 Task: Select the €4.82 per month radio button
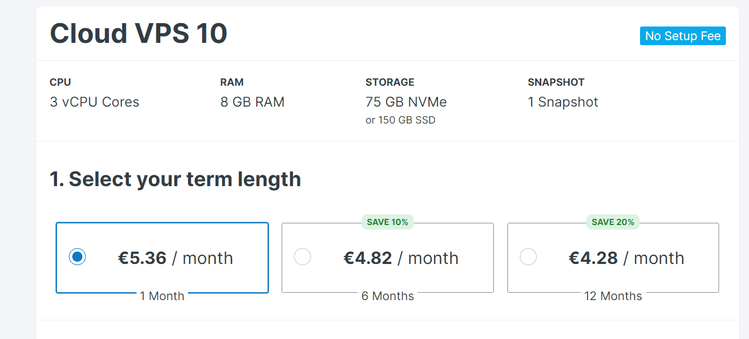point(303,257)
